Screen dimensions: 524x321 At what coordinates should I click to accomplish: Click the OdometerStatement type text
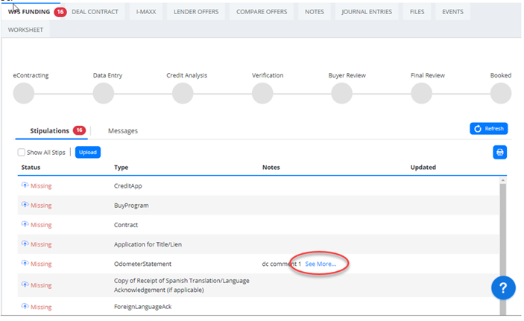[142, 264]
